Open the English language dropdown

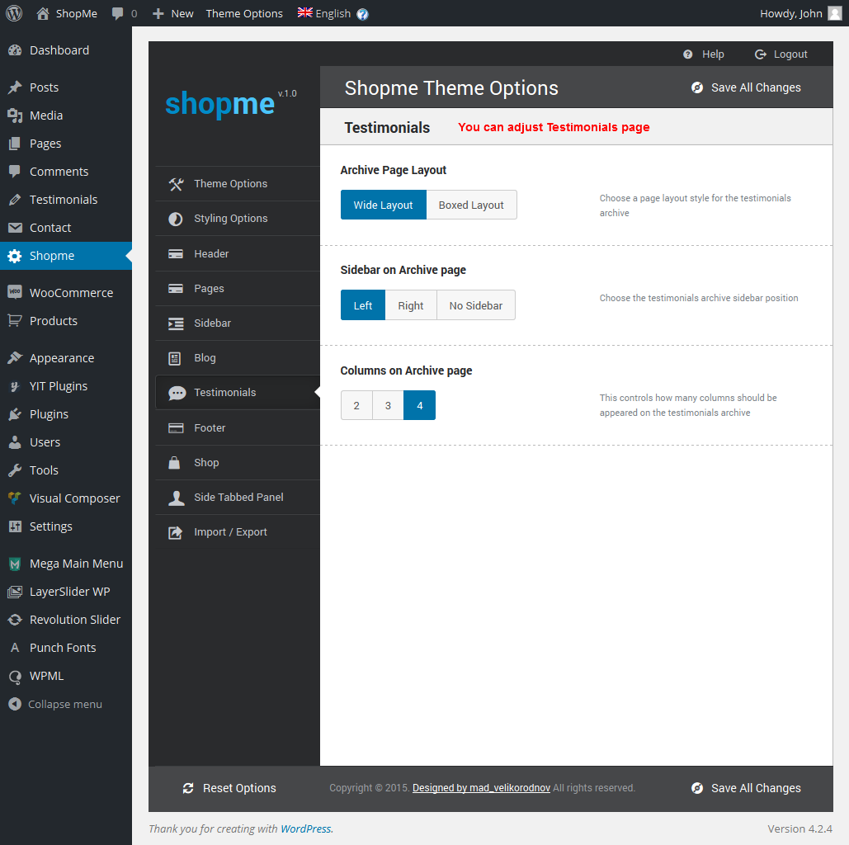click(x=324, y=14)
